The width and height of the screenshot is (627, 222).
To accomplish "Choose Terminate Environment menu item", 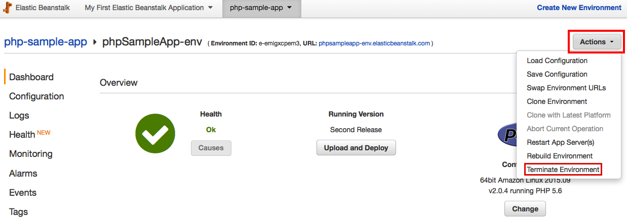I will tap(563, 170).
